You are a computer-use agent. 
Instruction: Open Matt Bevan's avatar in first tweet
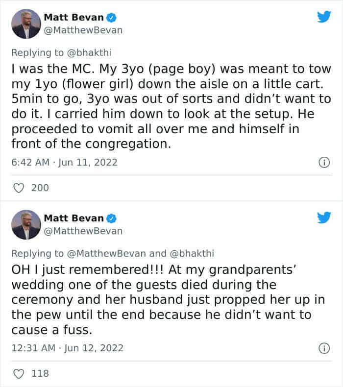(26, 24)
